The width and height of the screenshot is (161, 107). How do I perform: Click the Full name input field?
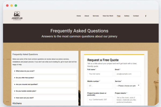tap(100, 74)
